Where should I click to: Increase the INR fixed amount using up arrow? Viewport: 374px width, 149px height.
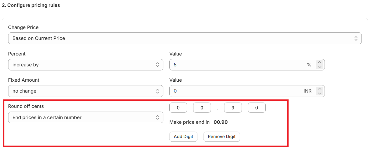click(x=319, y=89)
